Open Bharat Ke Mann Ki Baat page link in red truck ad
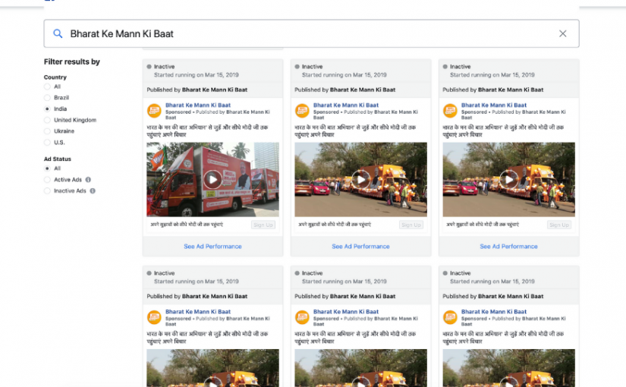626x387 pixels. (x=198, y=105)
